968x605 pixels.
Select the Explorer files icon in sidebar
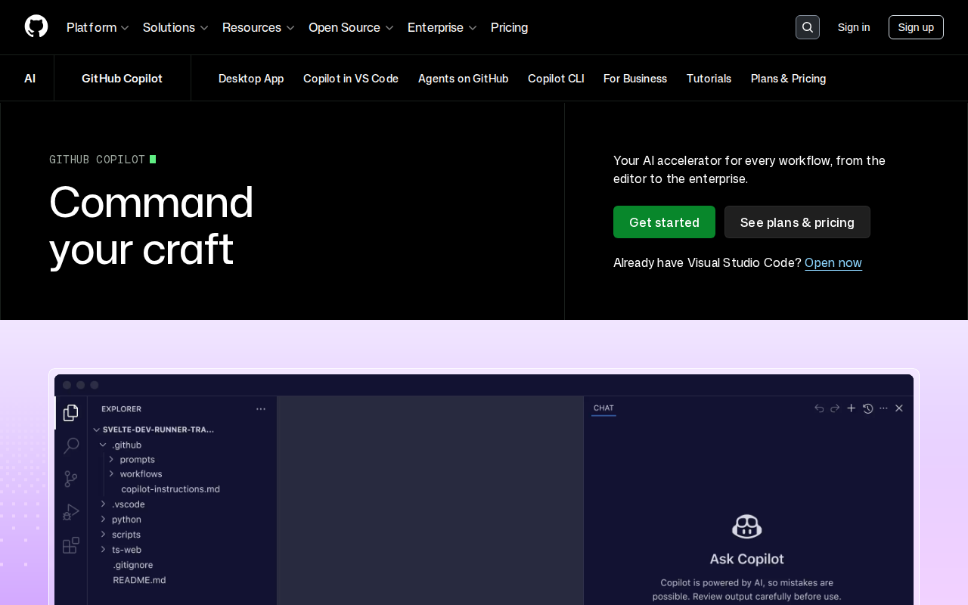point(71,413)
